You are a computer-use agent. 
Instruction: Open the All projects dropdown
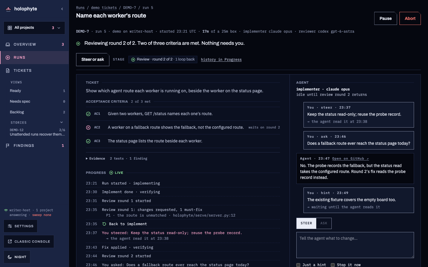click(x=34, y=28)
